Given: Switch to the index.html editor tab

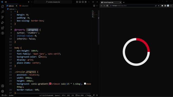Looking at the screenshot, I should coord(25,6).
